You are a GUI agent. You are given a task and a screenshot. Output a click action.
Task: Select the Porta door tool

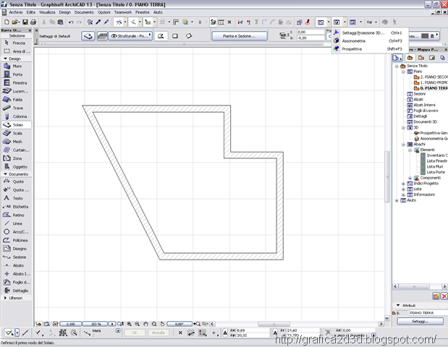pos(17,74)
